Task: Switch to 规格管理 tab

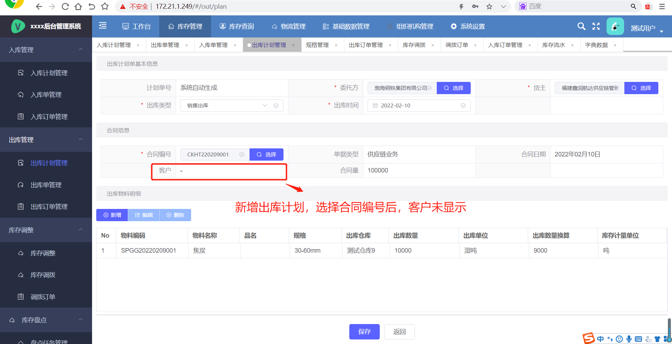Action: (x=317, y=45)
